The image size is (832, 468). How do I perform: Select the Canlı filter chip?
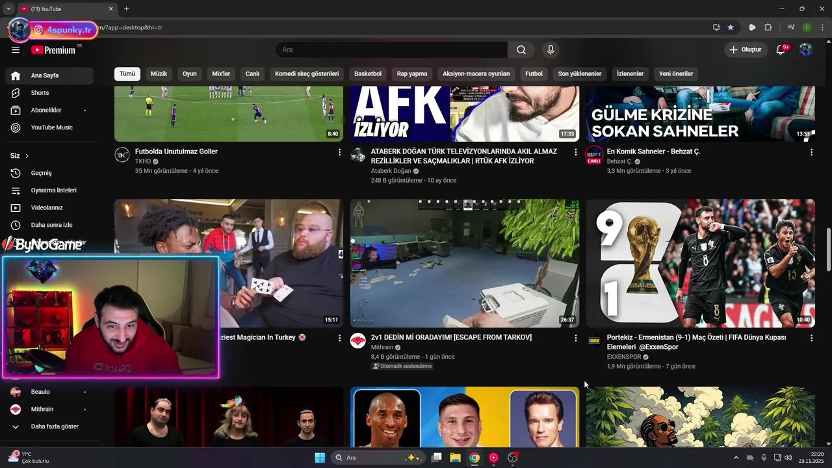click(252, 73)
